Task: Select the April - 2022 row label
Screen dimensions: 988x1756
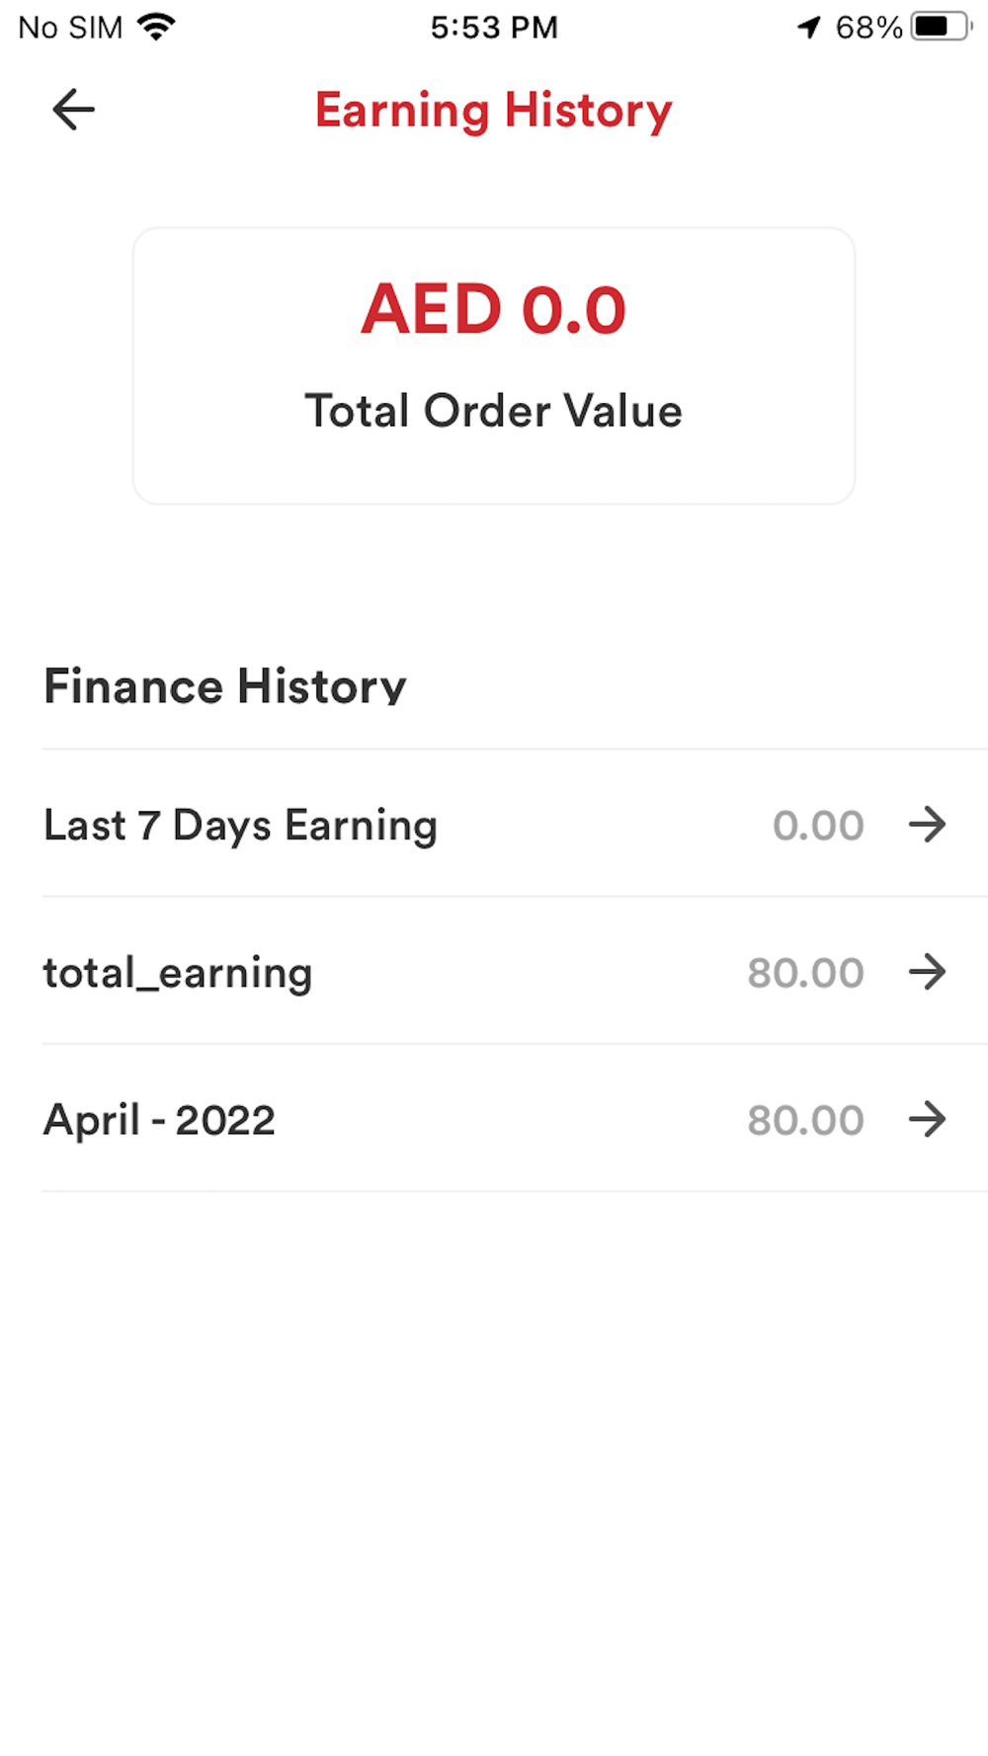Action: click(159, 1120)
